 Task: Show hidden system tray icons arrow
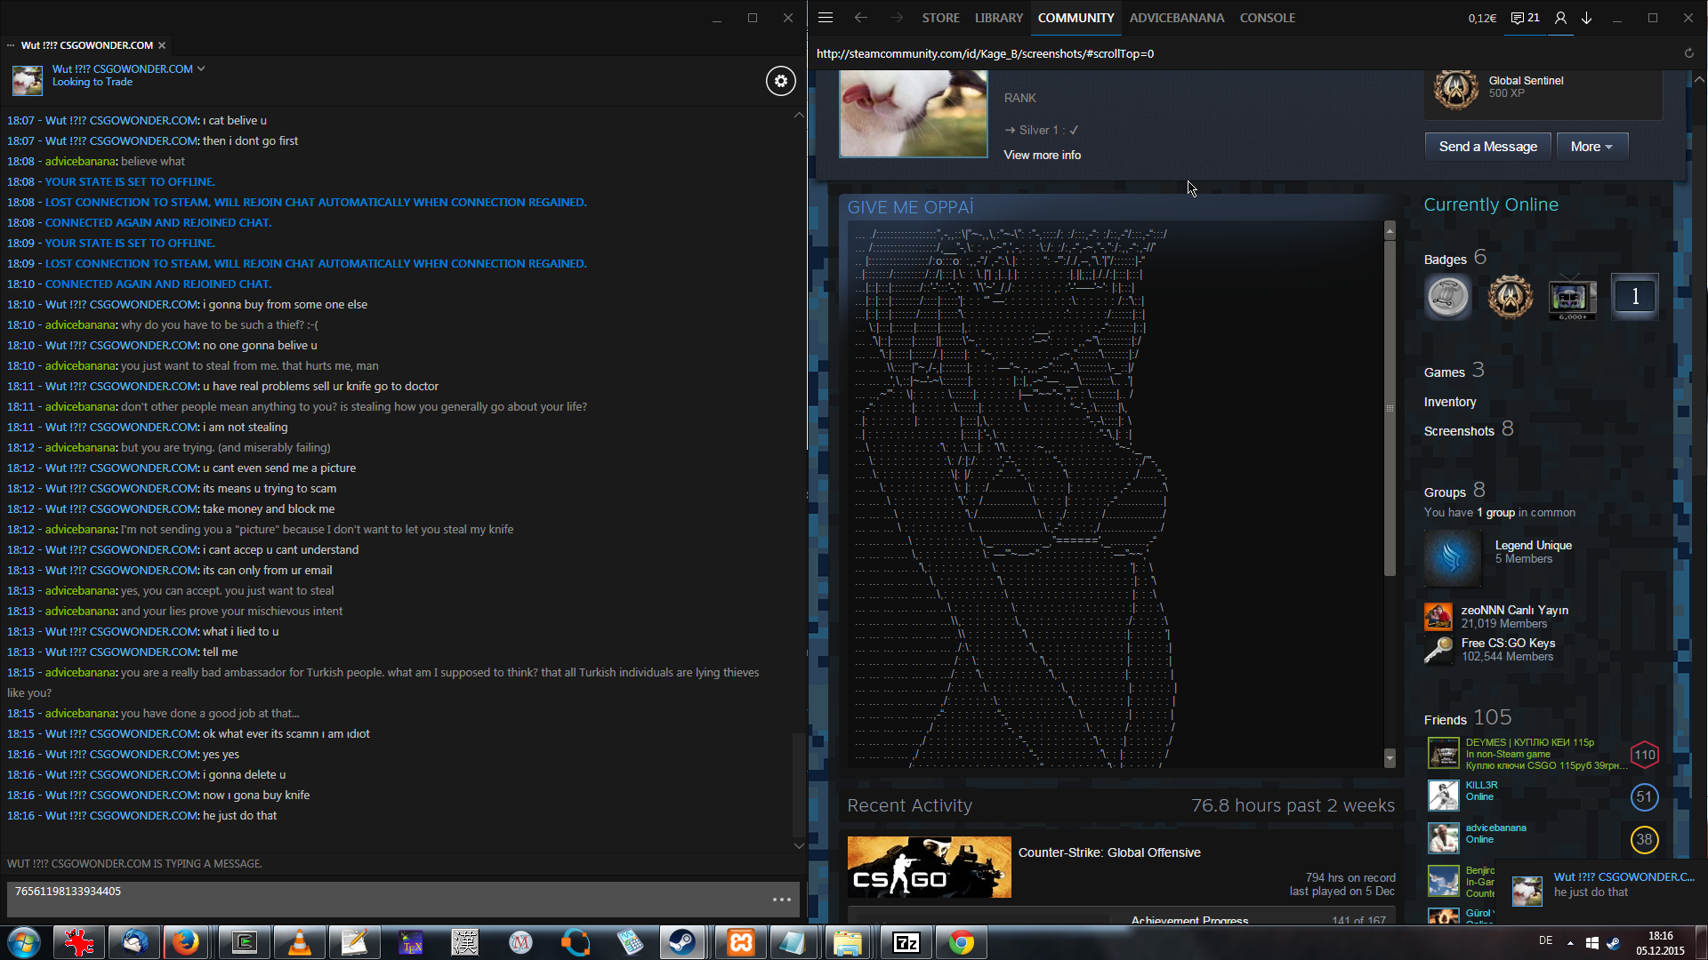point(1570,942)
